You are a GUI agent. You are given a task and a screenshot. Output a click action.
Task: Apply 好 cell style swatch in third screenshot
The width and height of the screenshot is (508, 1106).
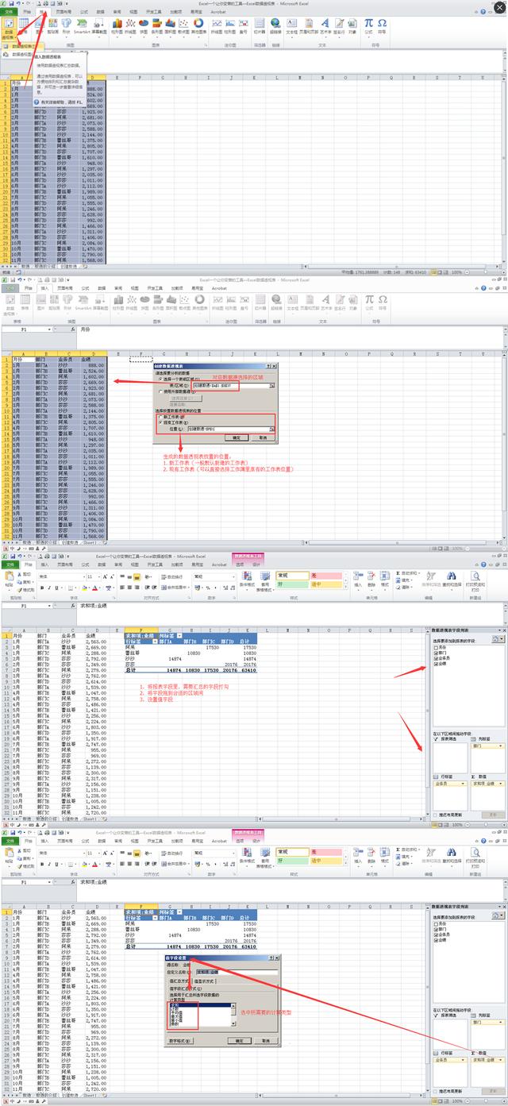click(x=292, y=584)
